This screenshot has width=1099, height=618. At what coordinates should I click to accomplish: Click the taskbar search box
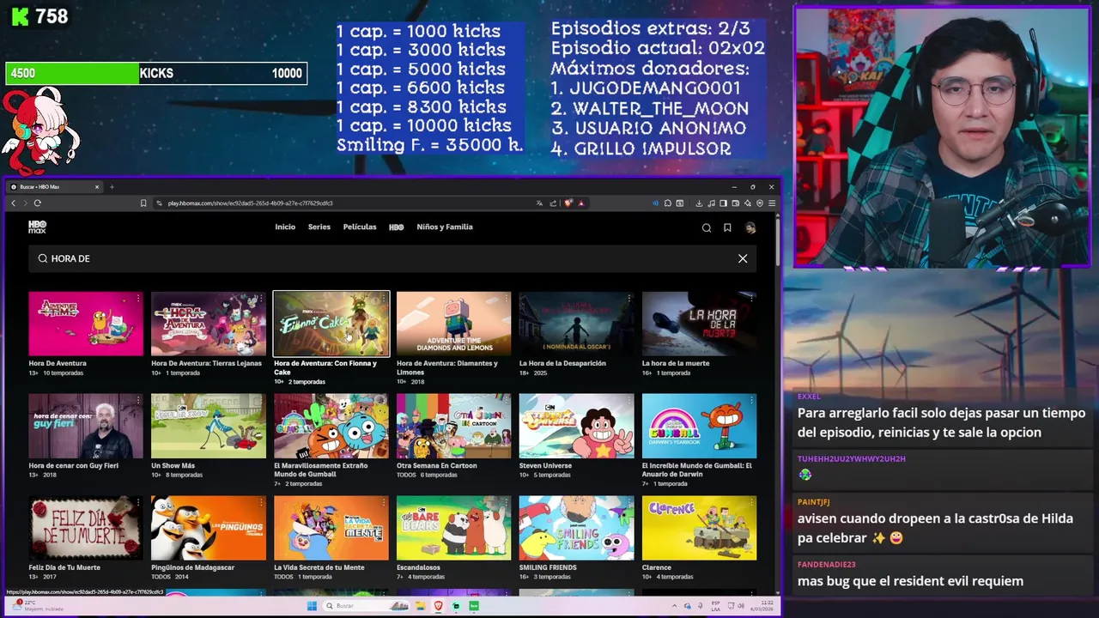(x=367, y=606)
